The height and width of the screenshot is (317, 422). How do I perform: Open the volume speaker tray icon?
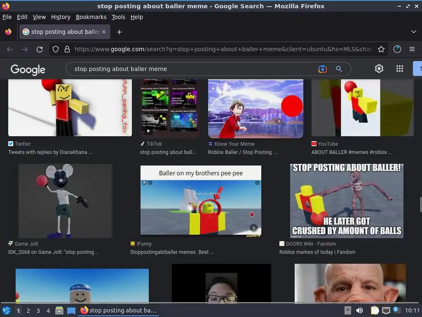coord(359,310)
